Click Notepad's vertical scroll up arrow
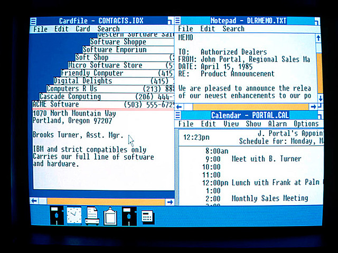The width and height of the screenshot is (338, 253). (318, 38)
